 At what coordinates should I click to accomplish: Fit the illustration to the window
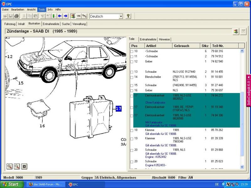coord(24,166)
